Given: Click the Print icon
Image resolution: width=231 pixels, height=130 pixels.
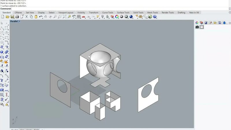Looking at the screenshot, I should (x=17, y=17).
